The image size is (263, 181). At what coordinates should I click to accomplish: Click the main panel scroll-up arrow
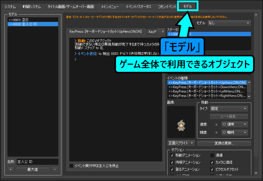(256, 14)
